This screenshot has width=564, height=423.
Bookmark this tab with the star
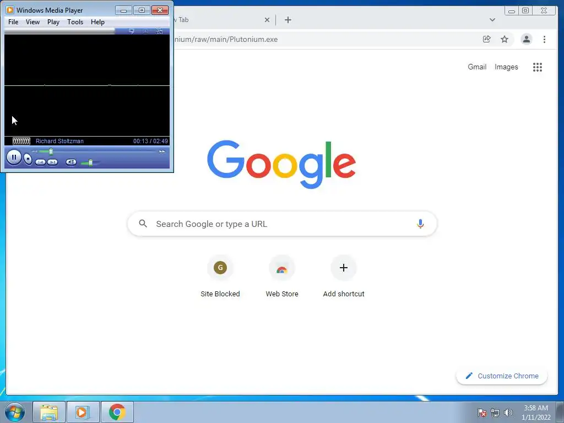(x=505, y=39)
